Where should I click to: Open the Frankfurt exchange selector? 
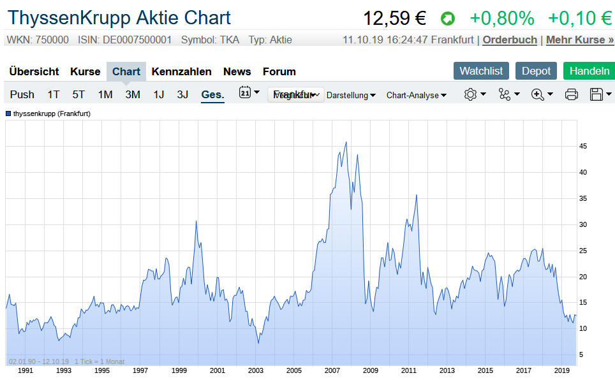pyautogui.click(x=296, y=95)
